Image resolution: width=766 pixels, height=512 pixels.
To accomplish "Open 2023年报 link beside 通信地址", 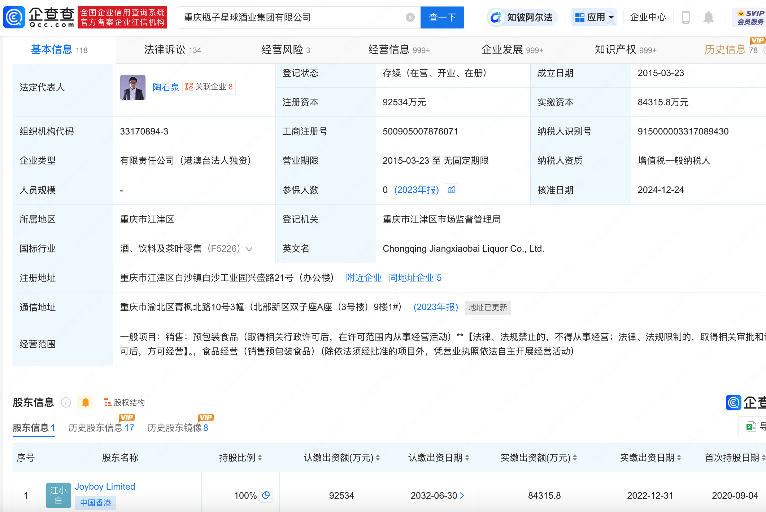I will 436,307.
